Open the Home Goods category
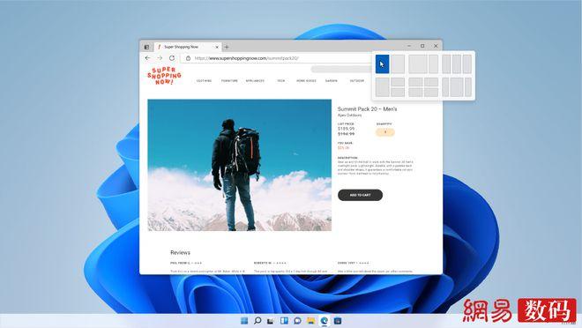Screen dimensions: 582x328 306,80
